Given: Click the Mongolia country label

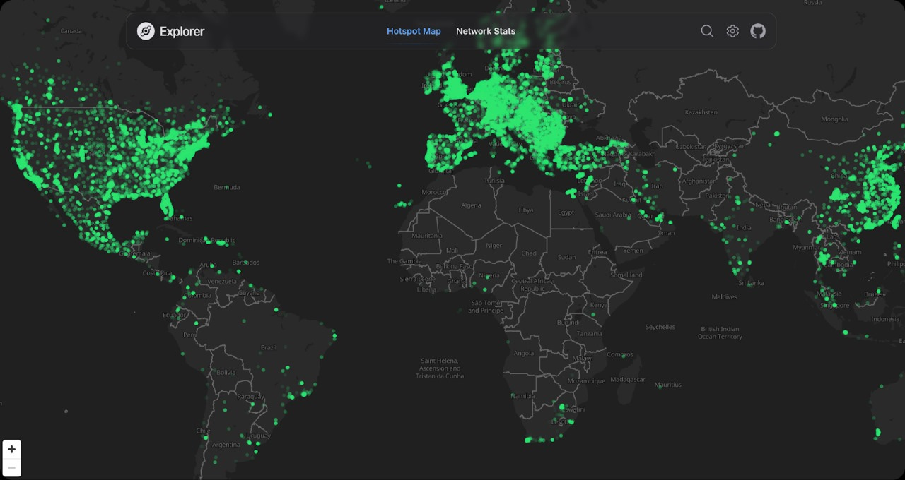Looking at the screenshot, I should click(834, 119).
